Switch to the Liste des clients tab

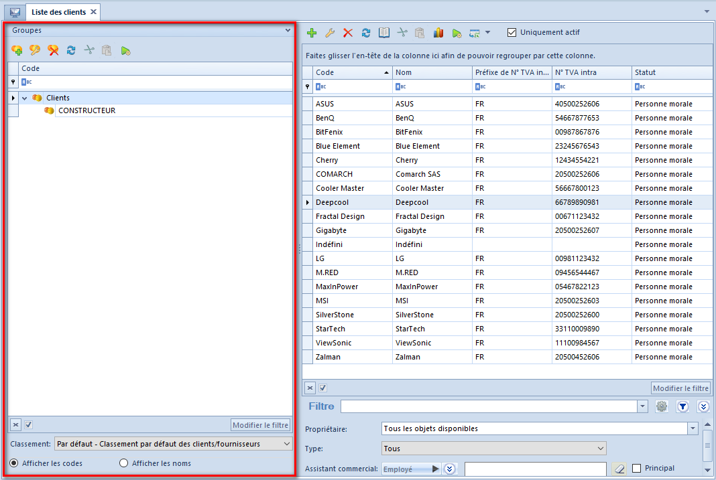[58, 12]
